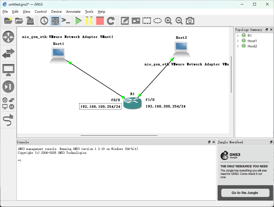Suspend all devices with yellow pause
This screenshot has width=274, height=207.
pyautogui.click(x=89, y=21)
